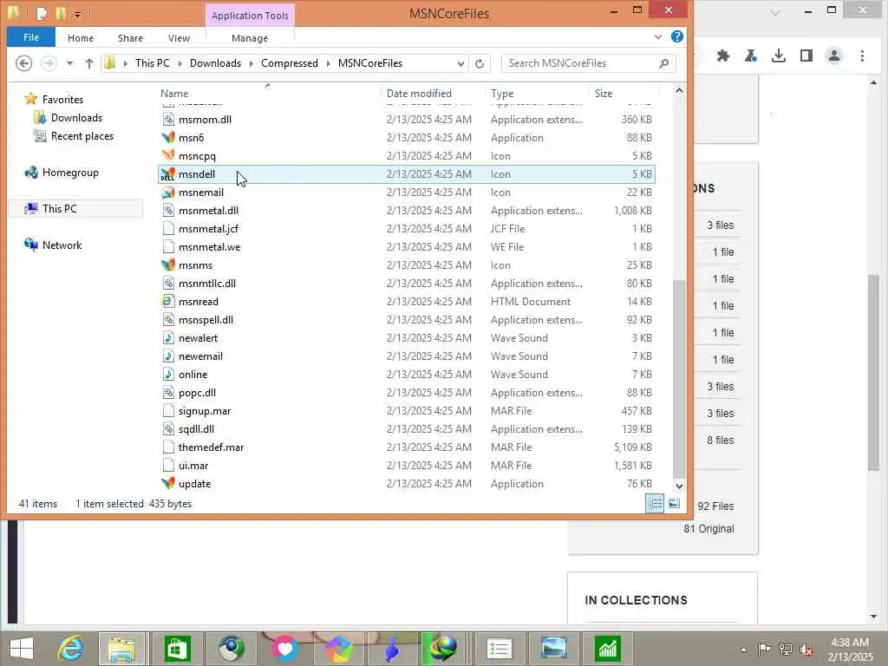Select the file named msnmetal.jcf
888x666 pixels.
[208, 229]
